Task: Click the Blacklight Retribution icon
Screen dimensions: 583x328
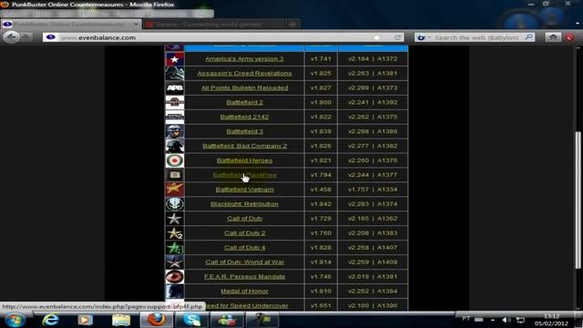Action: [x=174, y=204]
